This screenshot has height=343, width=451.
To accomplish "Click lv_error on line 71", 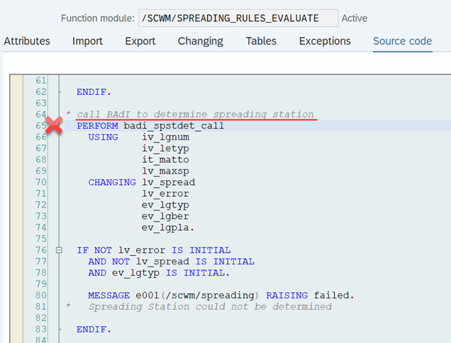I will 166,193.
